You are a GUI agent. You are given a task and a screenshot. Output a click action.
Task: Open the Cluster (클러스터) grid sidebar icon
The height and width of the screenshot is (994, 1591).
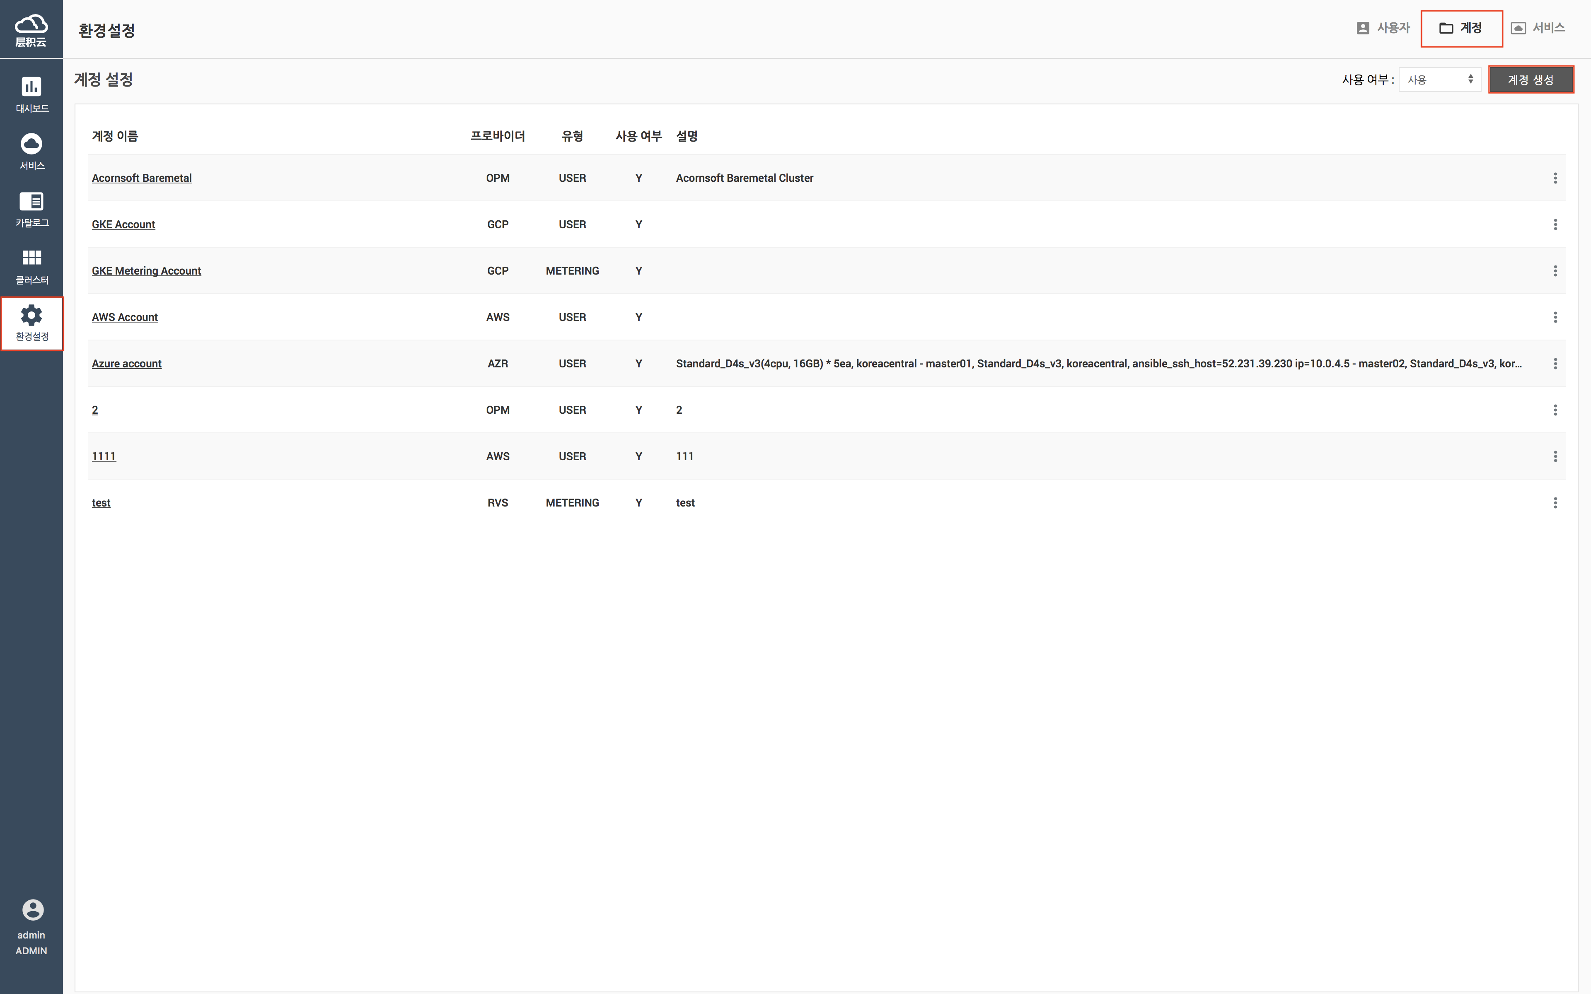point(31,258)
